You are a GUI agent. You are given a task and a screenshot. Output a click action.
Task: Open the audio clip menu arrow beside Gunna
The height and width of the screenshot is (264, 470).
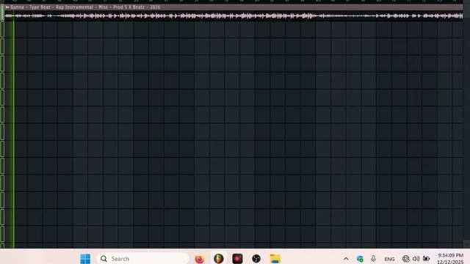(x=7, y=7)
